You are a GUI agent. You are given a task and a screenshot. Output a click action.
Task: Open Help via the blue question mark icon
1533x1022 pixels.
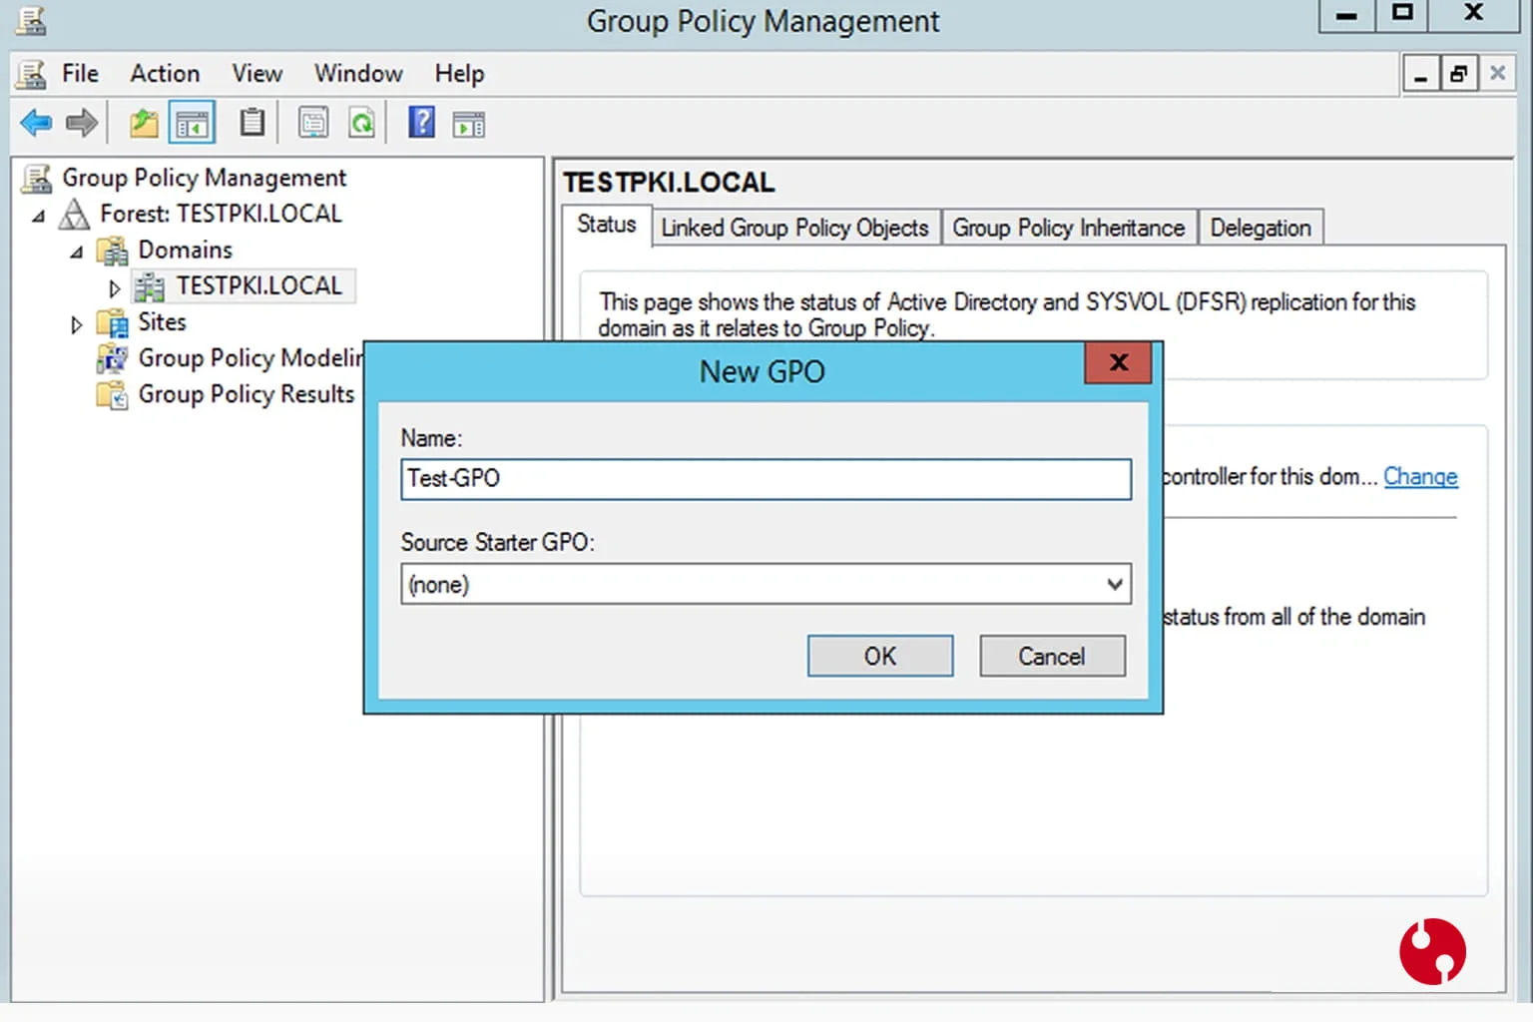(x=422, y=123)
